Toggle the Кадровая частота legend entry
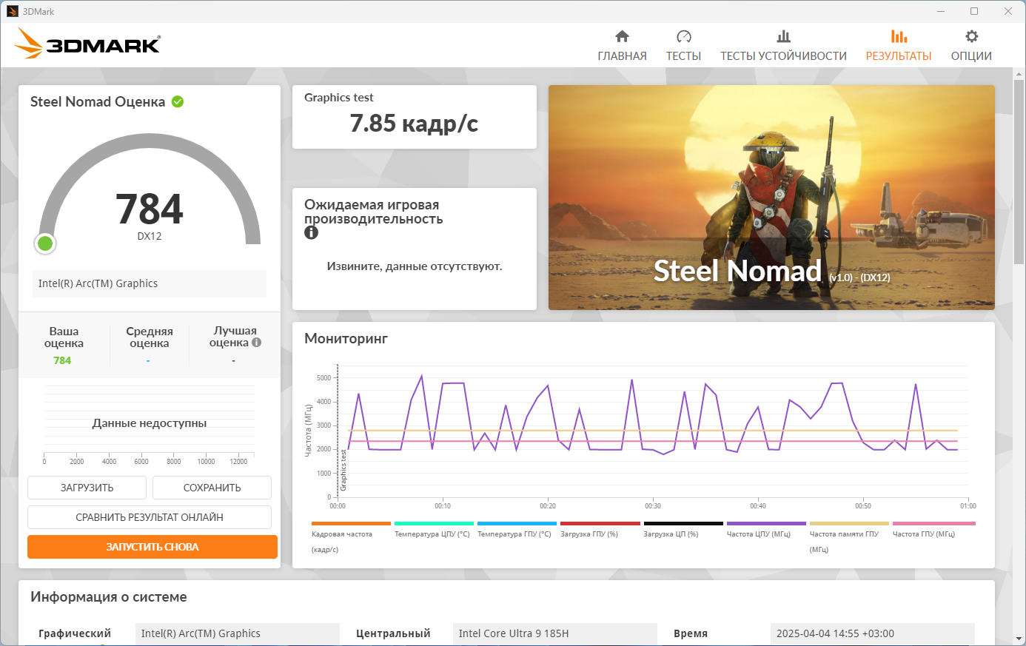1026x646 pixels. pos(351,537)
